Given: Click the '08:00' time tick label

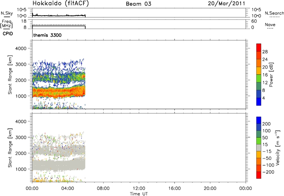Looking at the screenshot, I should tap(103, 189).
